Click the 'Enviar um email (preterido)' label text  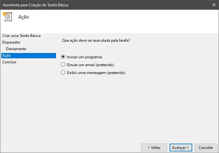pos(90,65)
